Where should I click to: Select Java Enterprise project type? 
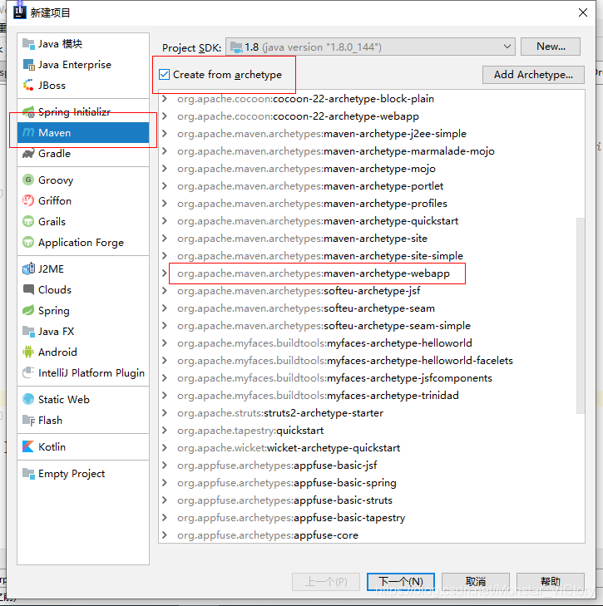pyautogui.click(x=83, y=65)
